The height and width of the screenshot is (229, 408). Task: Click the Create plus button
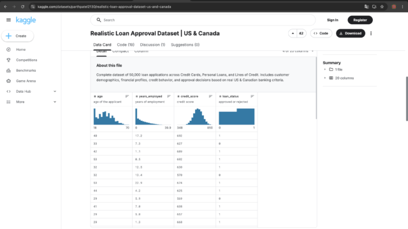pos(17,36)
